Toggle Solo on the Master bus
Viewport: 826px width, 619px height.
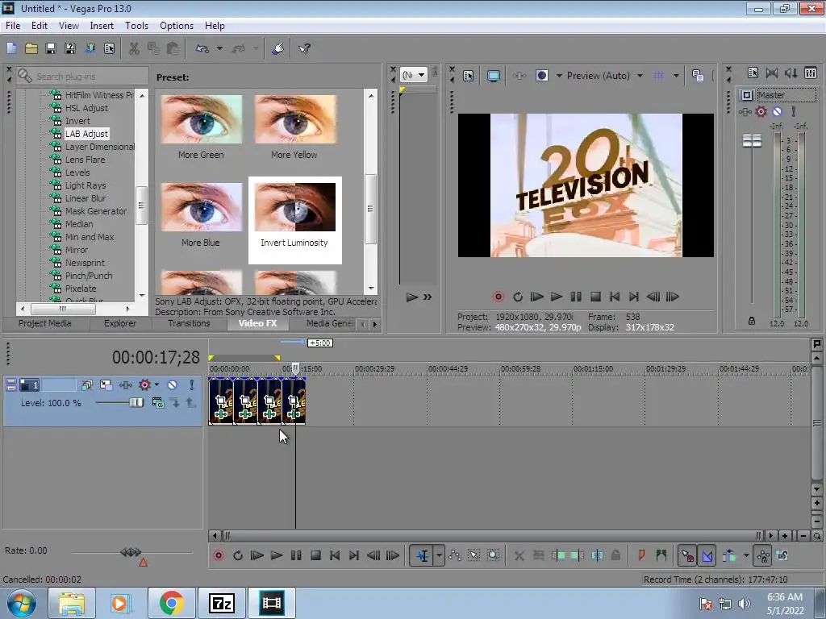794,111
